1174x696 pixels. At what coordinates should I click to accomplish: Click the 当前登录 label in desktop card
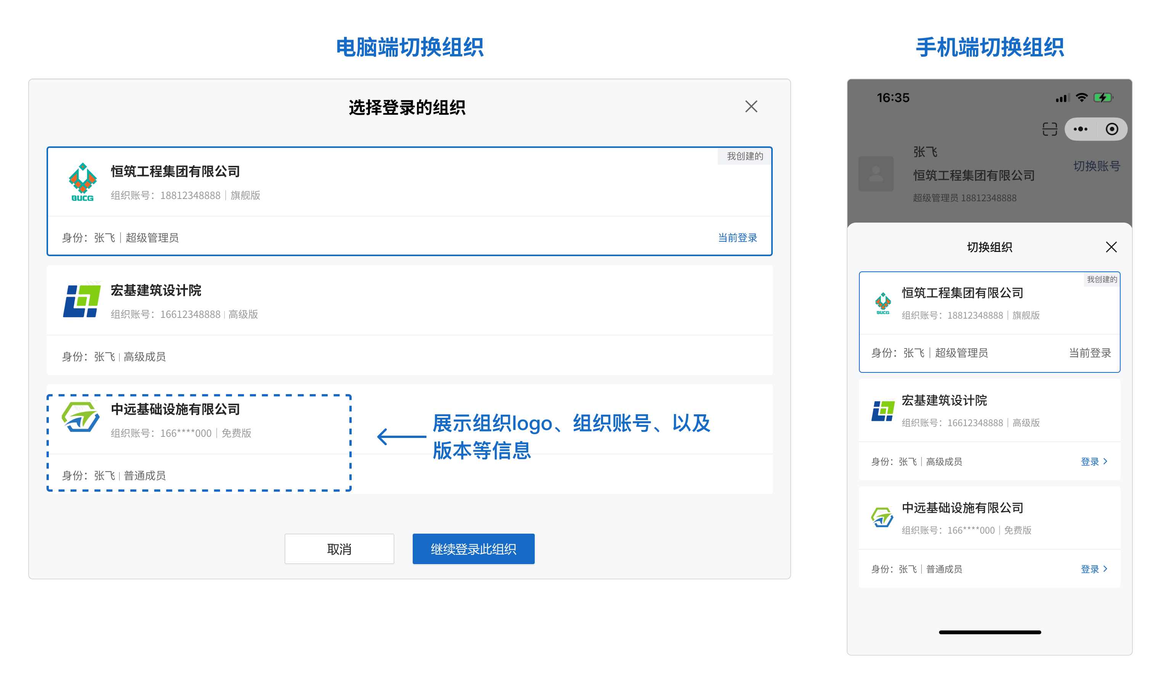tap(737, 238)
